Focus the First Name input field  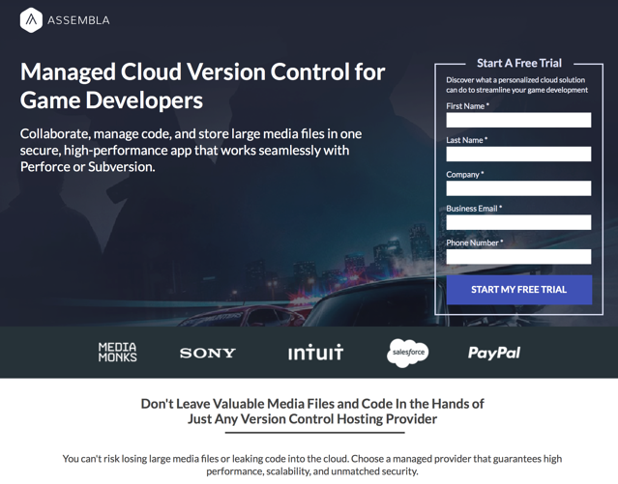pos(518,120)
